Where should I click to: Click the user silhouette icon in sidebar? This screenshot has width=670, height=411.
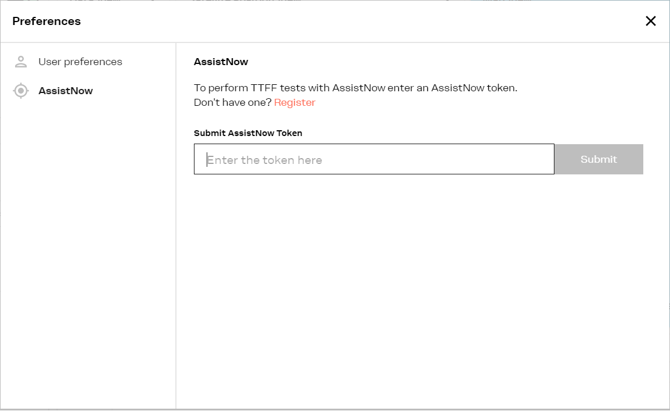tap(20, 62)
